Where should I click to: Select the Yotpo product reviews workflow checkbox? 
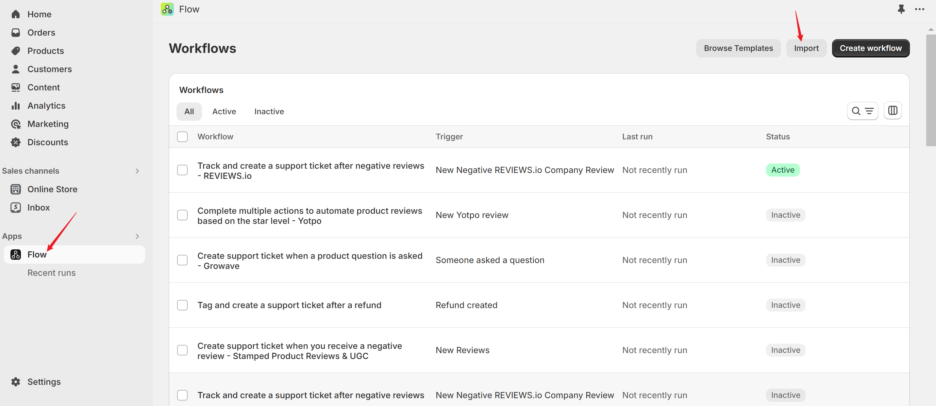click(x=182, y=215)
